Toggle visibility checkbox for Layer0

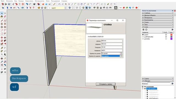(x=166, y=35)
